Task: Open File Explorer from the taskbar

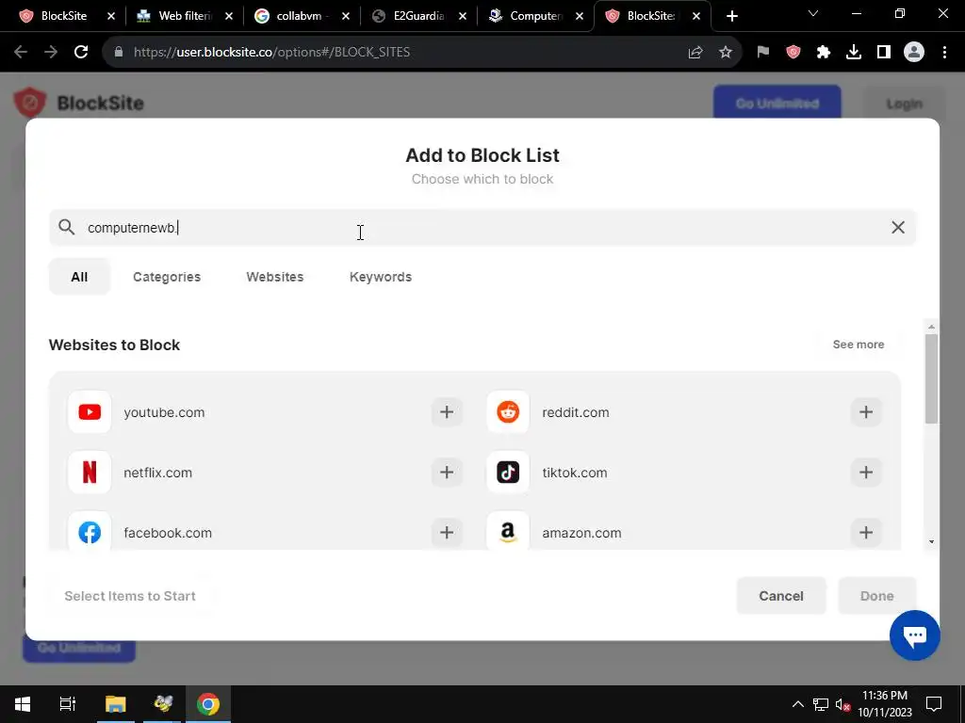Action: tap(116, 704)
